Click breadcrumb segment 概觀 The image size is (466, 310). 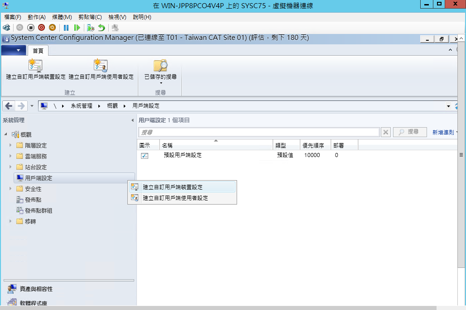(112, 106)
